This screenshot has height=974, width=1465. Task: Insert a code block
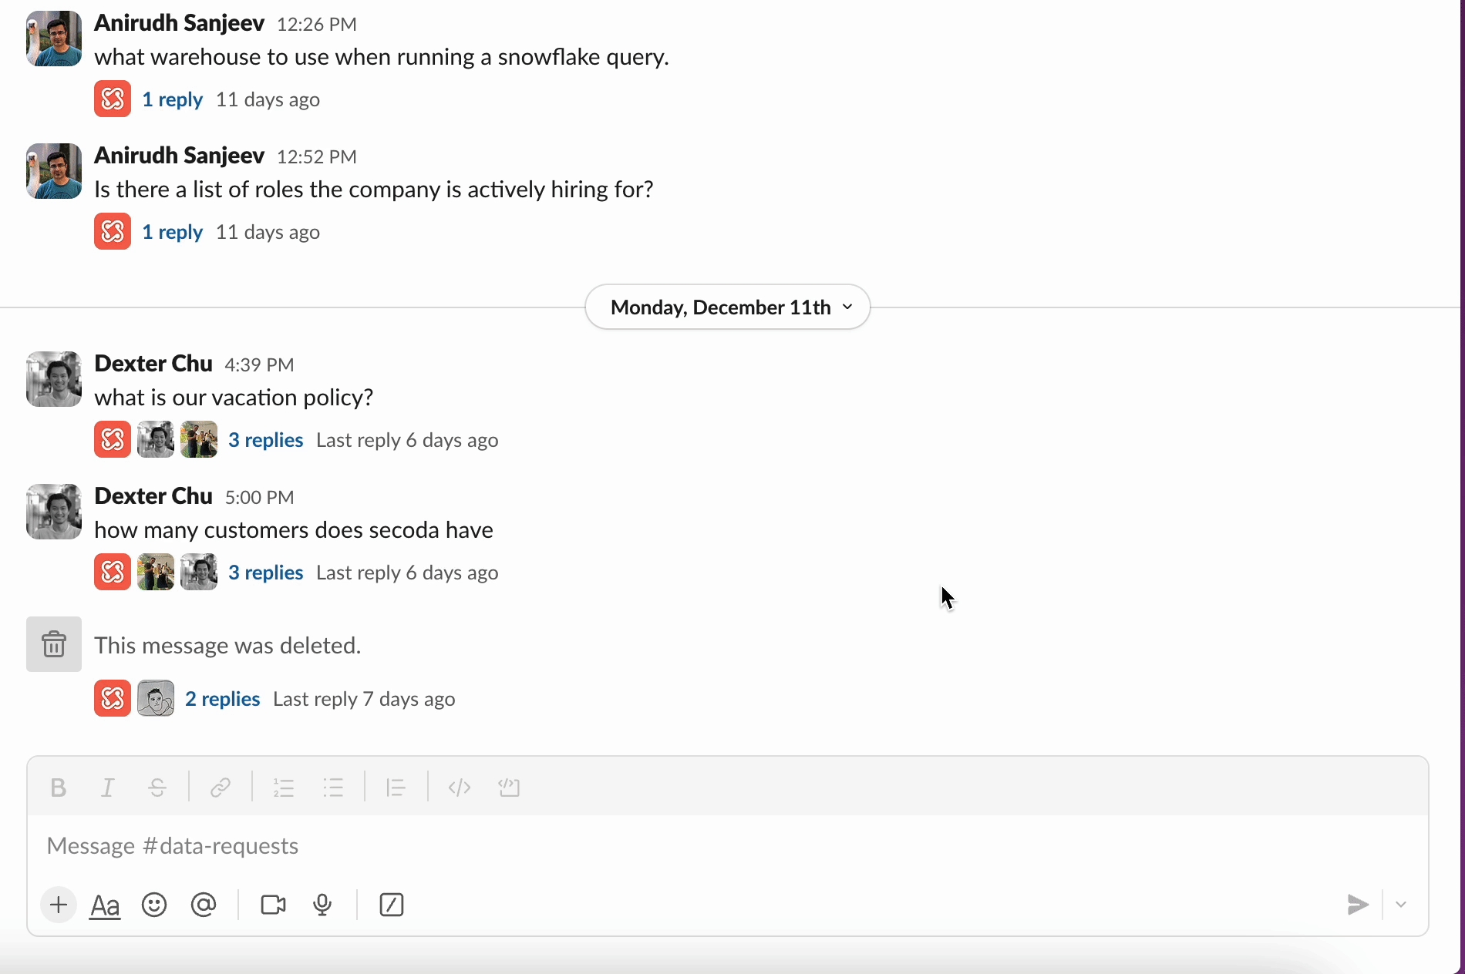coord(510,788)
